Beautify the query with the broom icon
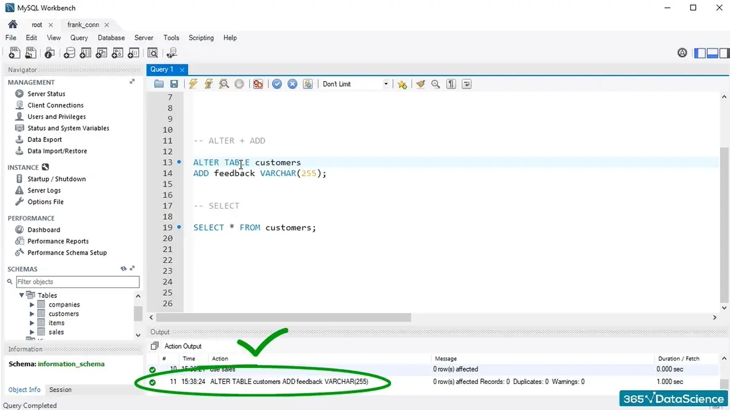730x410 pixels. (x=421, y=84)
